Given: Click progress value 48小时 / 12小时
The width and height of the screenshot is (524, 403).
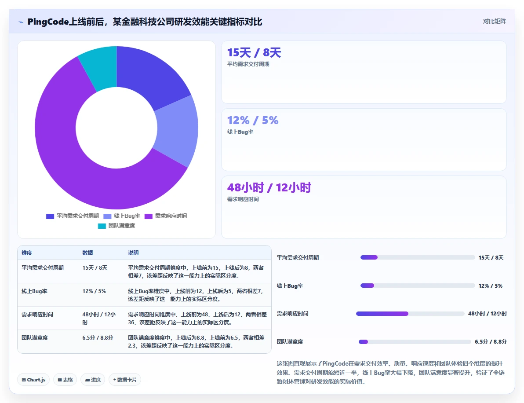Looking at the screenshot, I should [487, 314].
